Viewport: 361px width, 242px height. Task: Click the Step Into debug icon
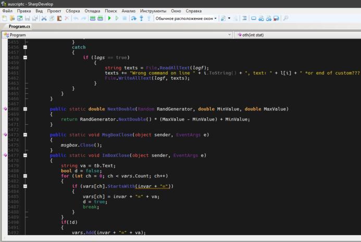[141, 18]
